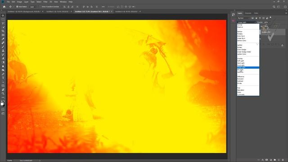Image resolution: width=288 pixels, height=162 pixels.
Task: Turn layer filtering on or off
Action: [x=270, y=18]
